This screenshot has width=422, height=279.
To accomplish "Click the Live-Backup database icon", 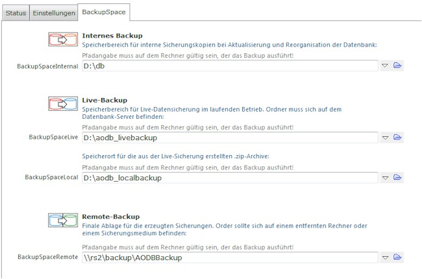I will coord(63,104).
